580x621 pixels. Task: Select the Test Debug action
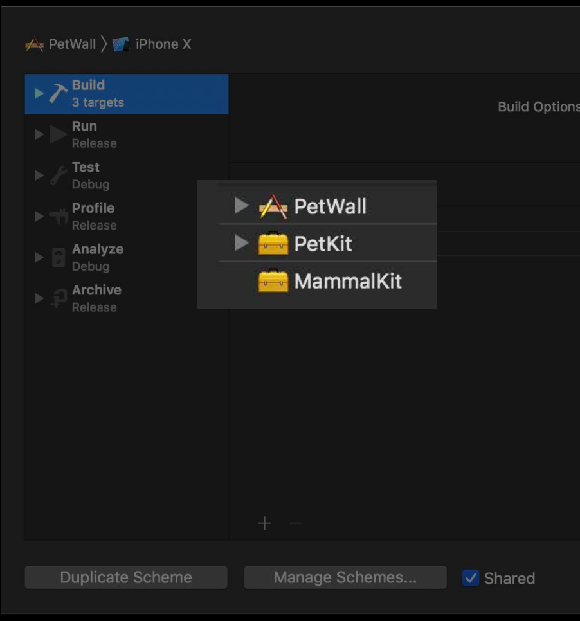[x=127, y=175]
